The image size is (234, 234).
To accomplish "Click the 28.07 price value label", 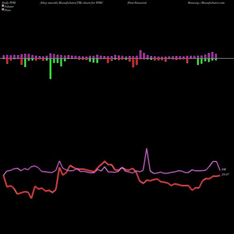I will pos(225,175).
